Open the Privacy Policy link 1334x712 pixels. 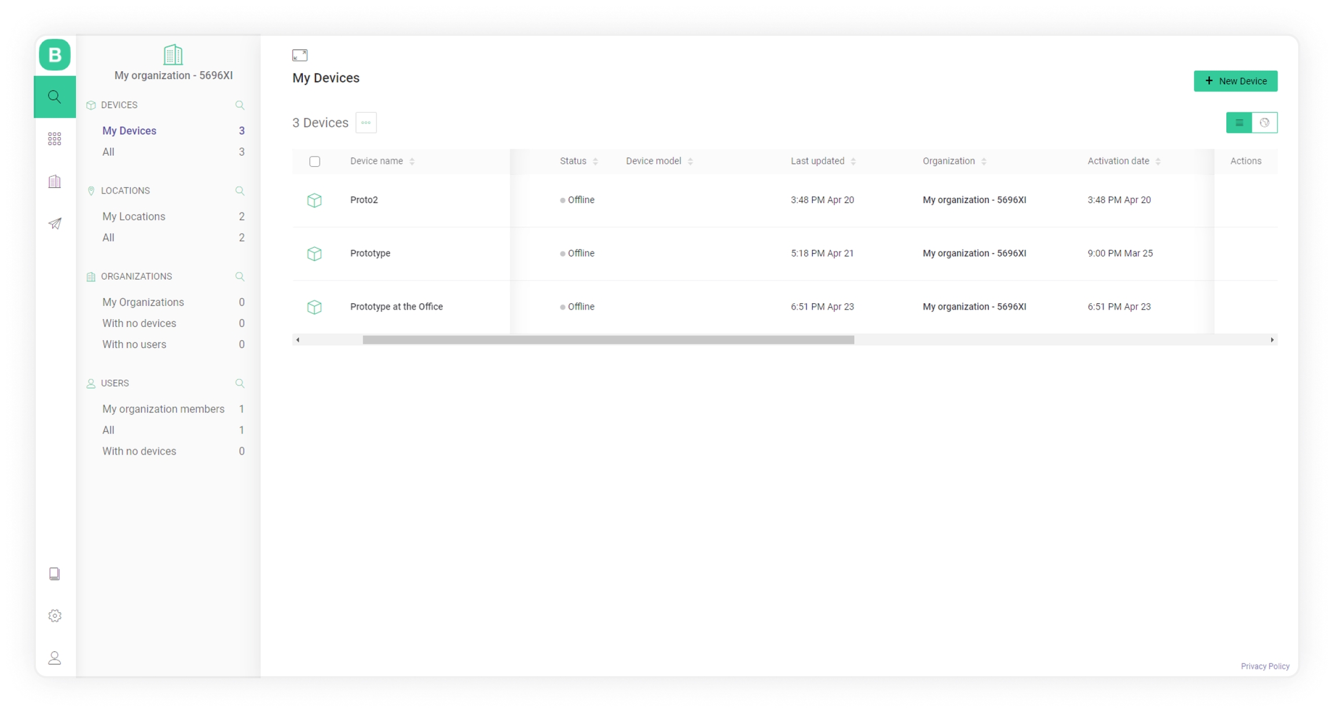1265,666
